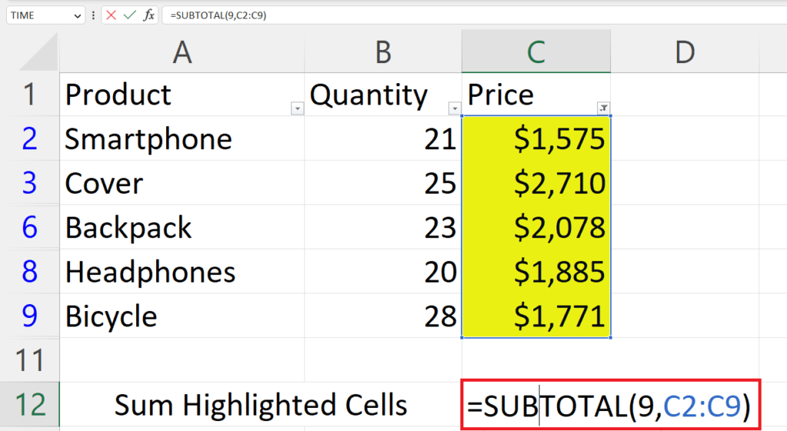Open the Product column filter dropdown
This screenshot has width=787, height=431.
coord(297,108)
